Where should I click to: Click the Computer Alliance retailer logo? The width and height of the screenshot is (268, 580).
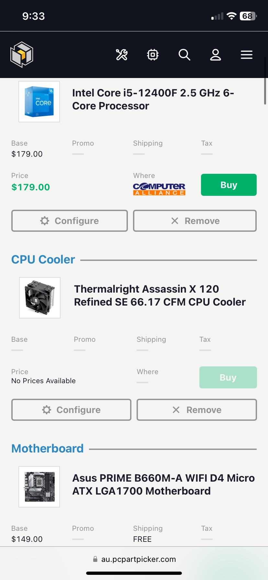coord(159,189)
